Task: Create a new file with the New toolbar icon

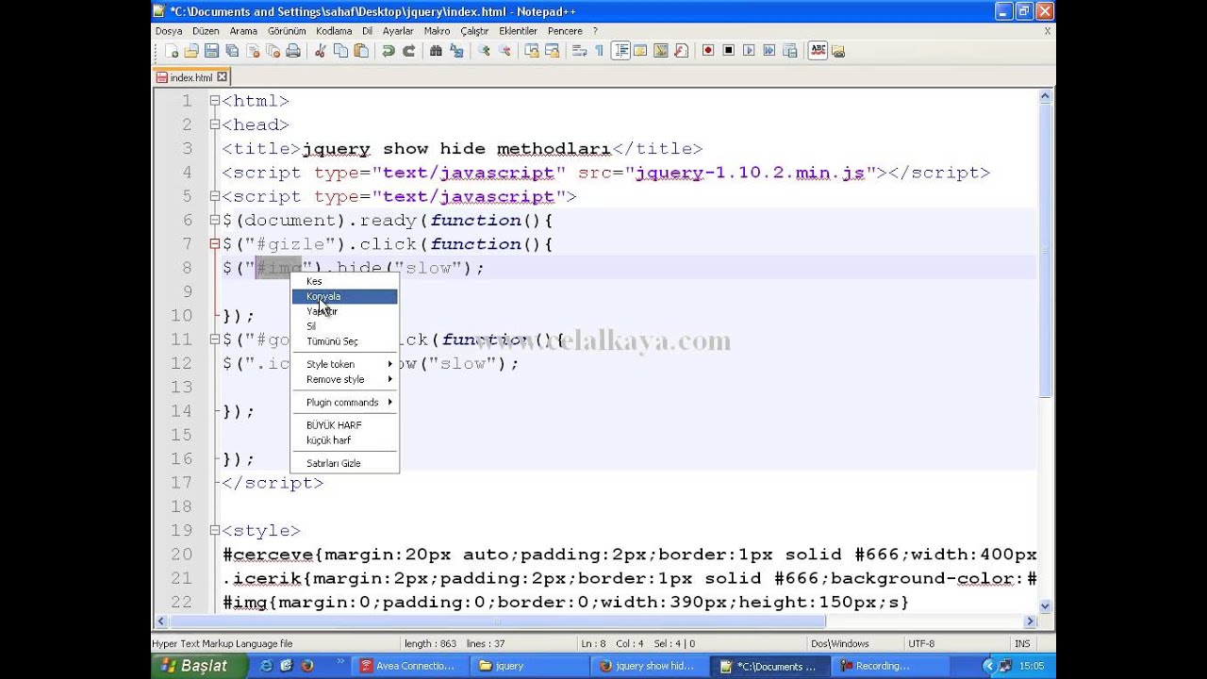Action: click(172, 51)
